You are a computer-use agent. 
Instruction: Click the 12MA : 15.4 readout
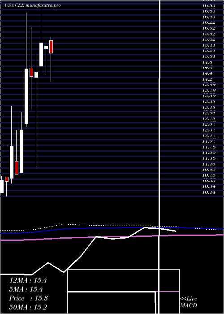(28, 280)
